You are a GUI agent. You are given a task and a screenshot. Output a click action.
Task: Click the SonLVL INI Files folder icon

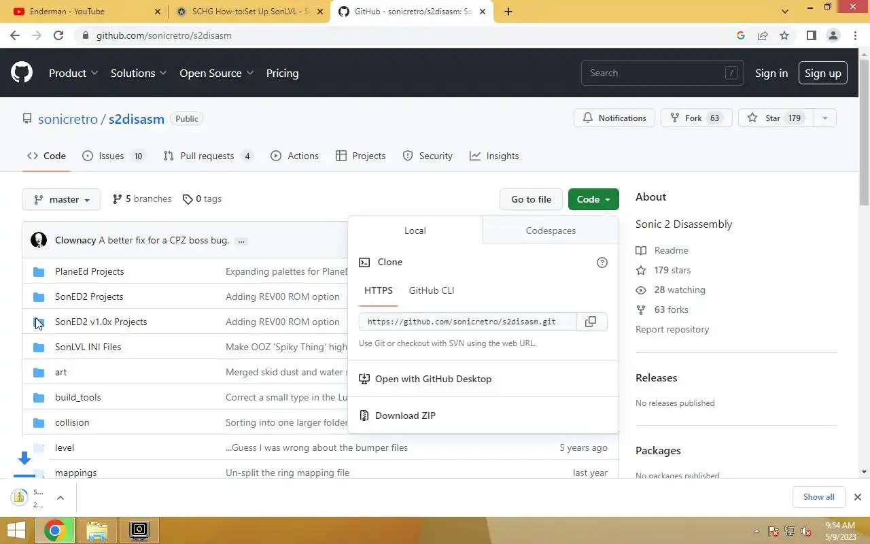coord(39,347)
